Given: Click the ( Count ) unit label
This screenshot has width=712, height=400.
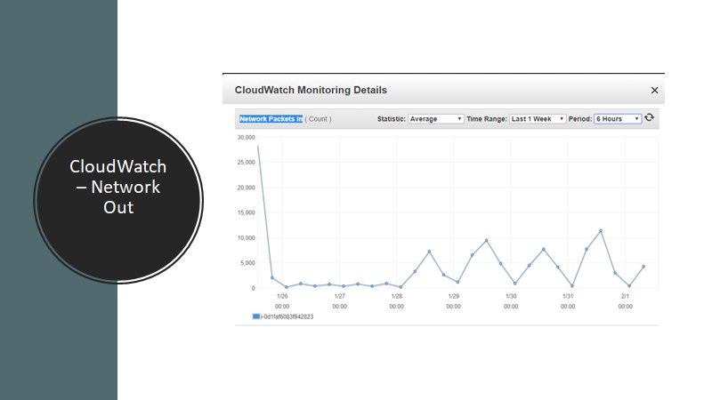Looking at the screenshot, I should (x=318, y=119).
